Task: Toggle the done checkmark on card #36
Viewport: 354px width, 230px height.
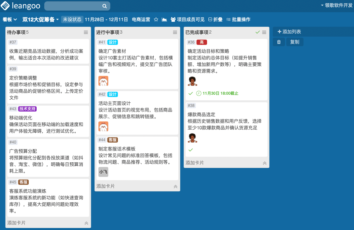Action: (191, 93)
